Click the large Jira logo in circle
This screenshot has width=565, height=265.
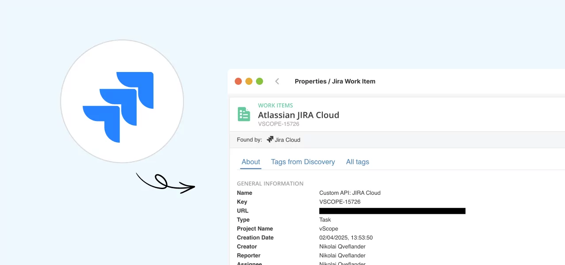click(118, 107)
